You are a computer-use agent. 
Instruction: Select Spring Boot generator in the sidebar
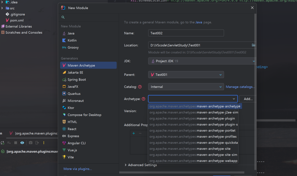click(77, 80)
